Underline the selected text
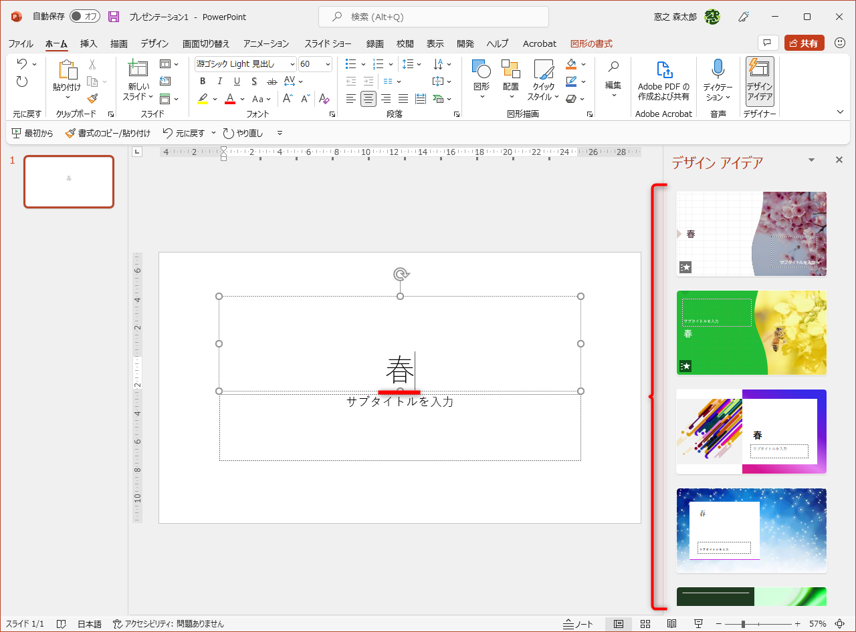 pyautogui.click(x=237, y=82)
